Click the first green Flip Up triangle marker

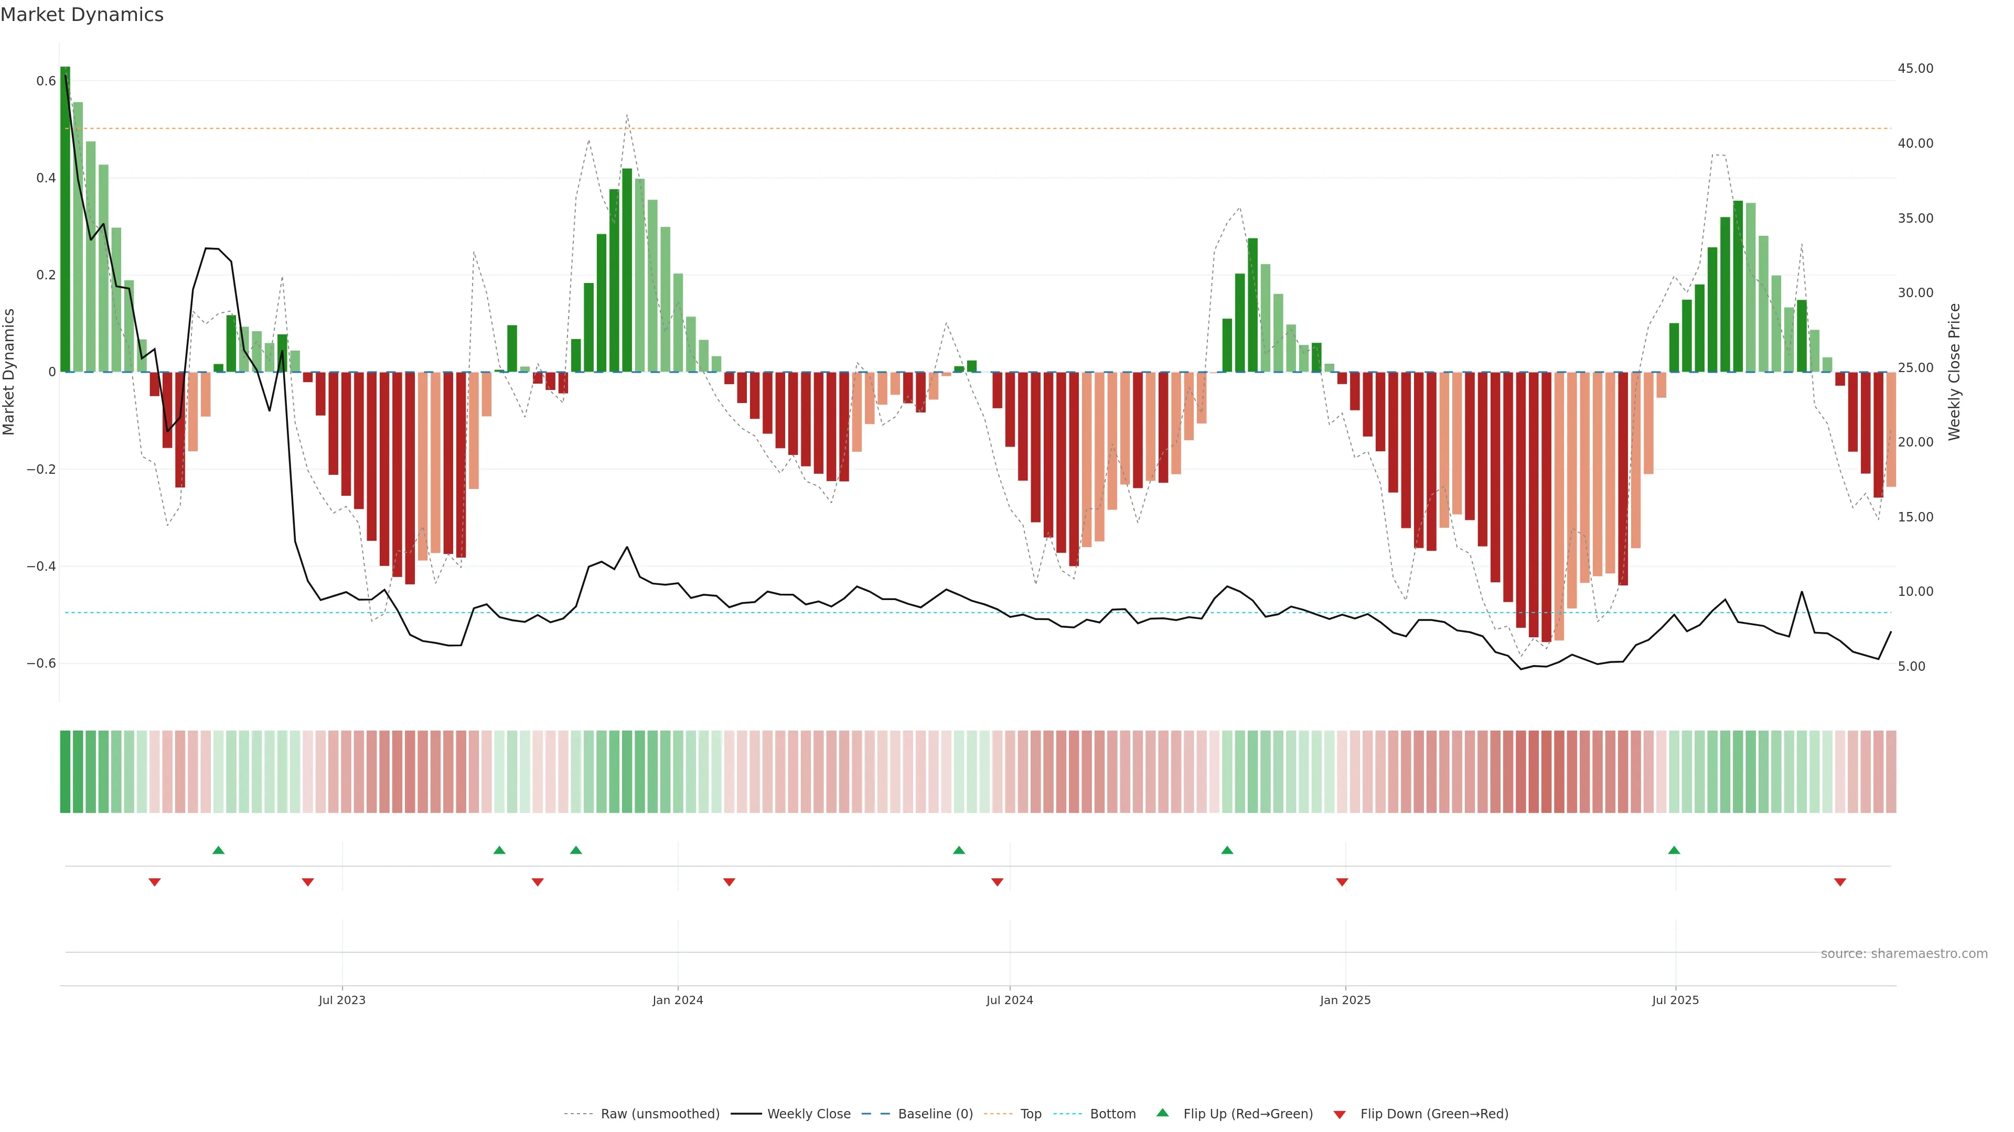pyautogui.click(x=218, y=850)
